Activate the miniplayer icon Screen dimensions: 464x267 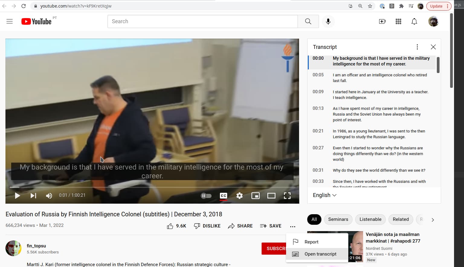(256, 196)
